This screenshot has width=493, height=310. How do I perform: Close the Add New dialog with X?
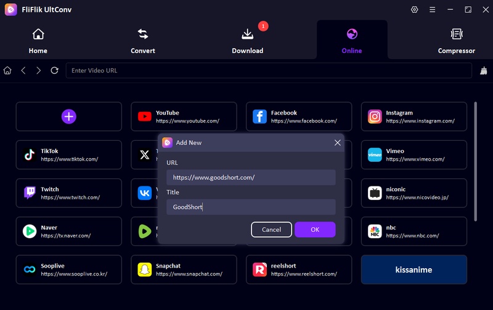pos(337,143)
